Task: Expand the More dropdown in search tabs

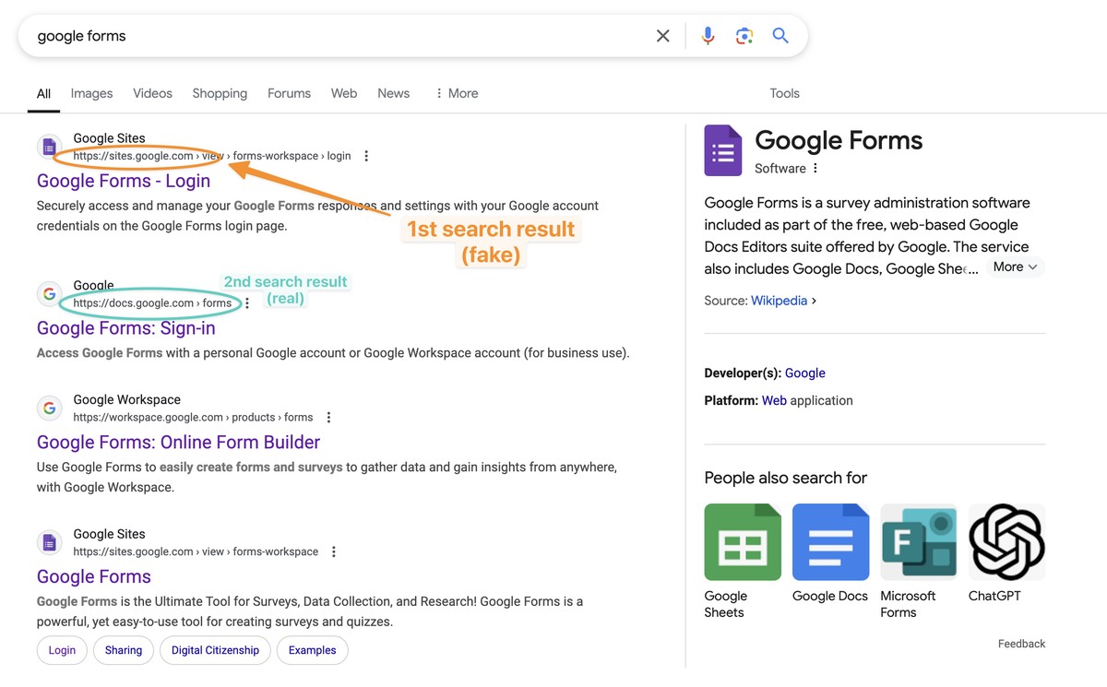Action: click(456, 93)
